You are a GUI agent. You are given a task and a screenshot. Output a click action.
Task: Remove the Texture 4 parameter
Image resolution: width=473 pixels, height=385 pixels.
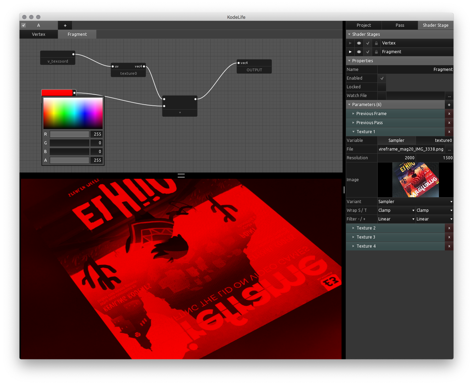tap(449, 246)
